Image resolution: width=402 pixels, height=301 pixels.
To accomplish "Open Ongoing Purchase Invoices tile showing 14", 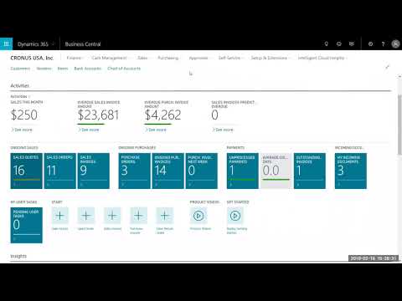I will [168, 171].
